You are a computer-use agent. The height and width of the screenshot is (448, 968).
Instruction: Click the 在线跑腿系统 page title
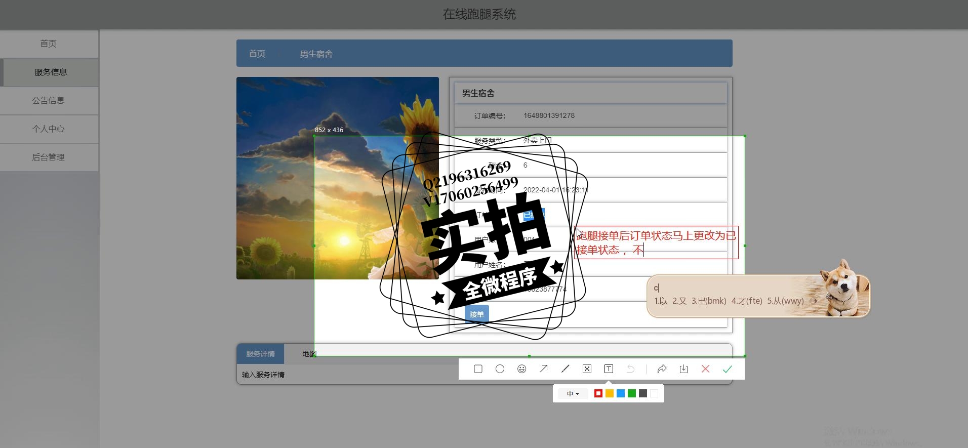[x=479, y=14]
